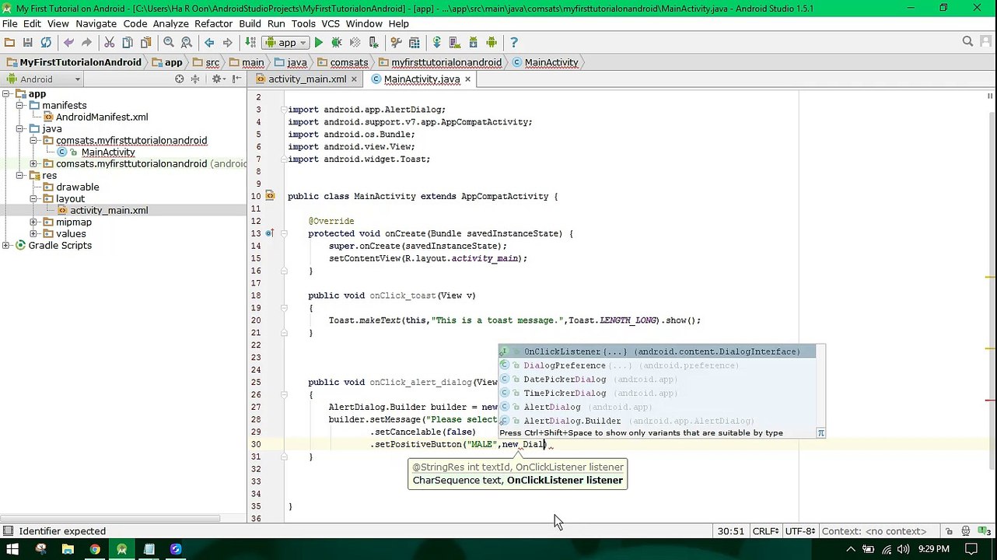This screenshot has height=560, width=997.
Task: Expand the Gradle Scripts node
Action: tap(6, 246)
